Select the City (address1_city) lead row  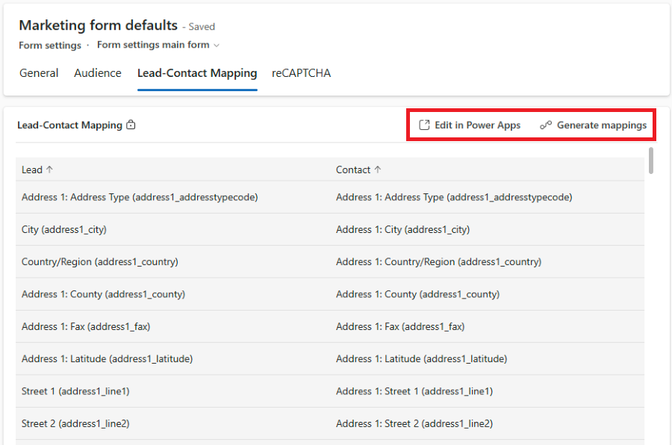click(64, 229)
